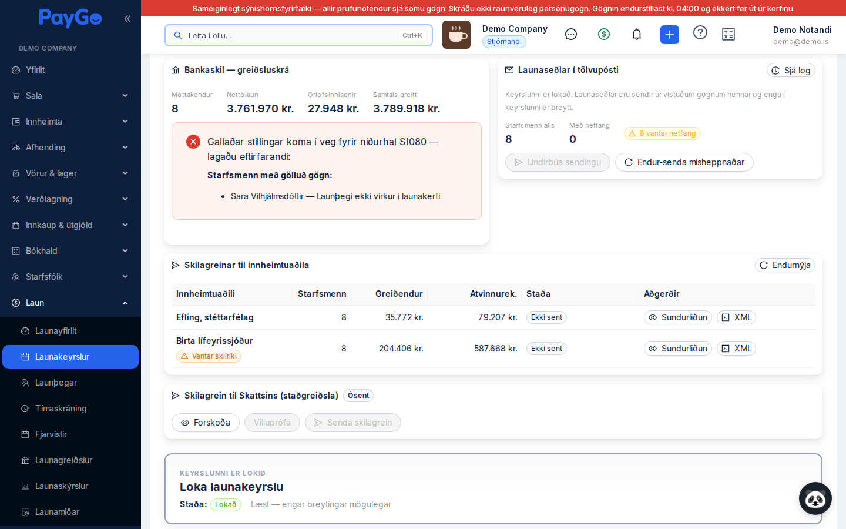Click Endurnýja refresh button

click(785, 265)
